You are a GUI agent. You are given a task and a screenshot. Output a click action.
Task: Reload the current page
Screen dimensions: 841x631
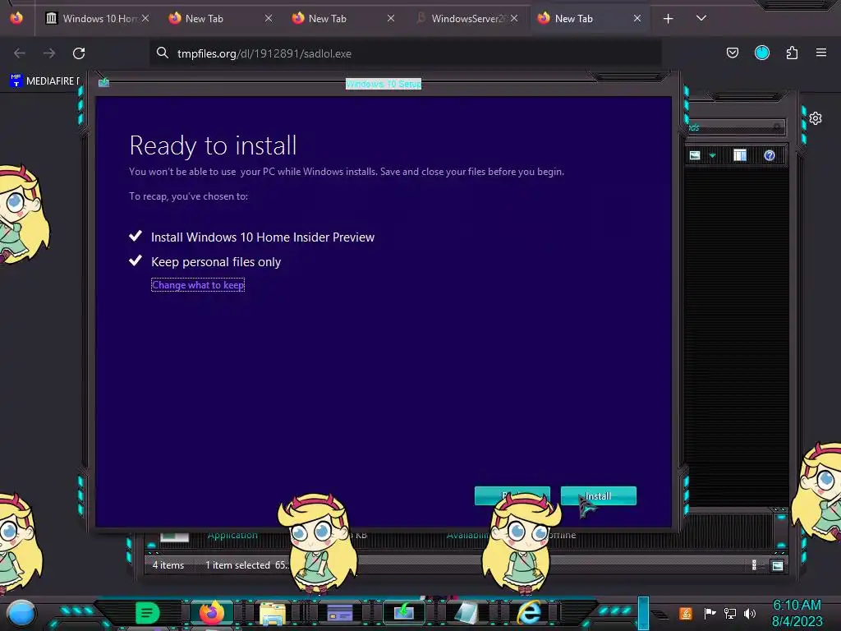[x=79, y=53]
